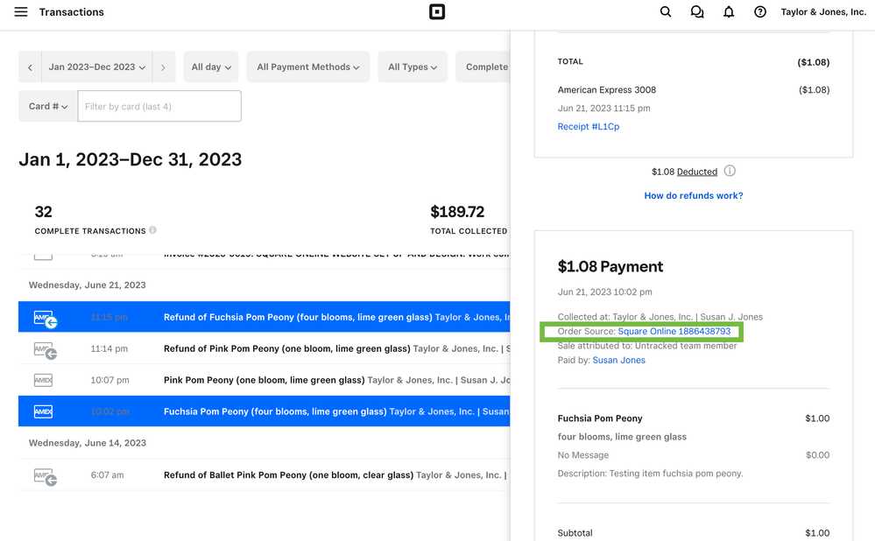The image size is (875, 541).
Task: Select Refund of Fuchsia Pom Peony row
Action: [x=264, y=317]
